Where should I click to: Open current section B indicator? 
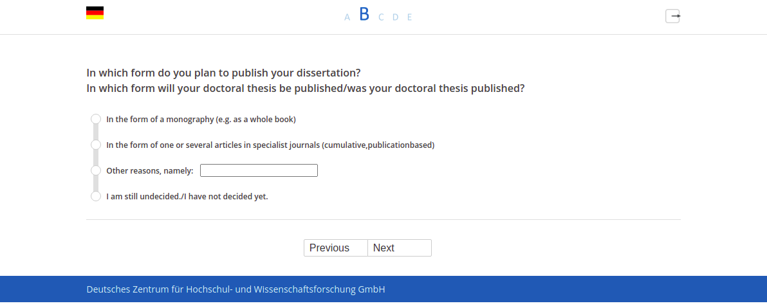[364, 15]
